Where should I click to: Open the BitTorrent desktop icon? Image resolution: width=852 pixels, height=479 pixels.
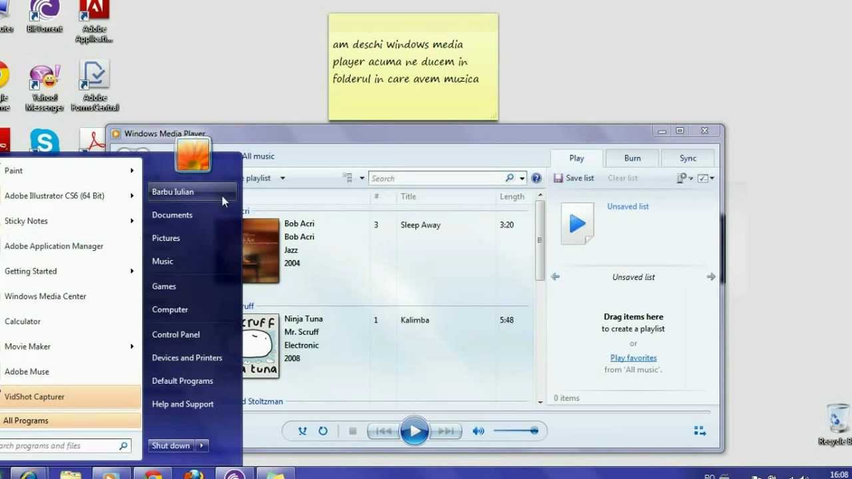[45, 17]
